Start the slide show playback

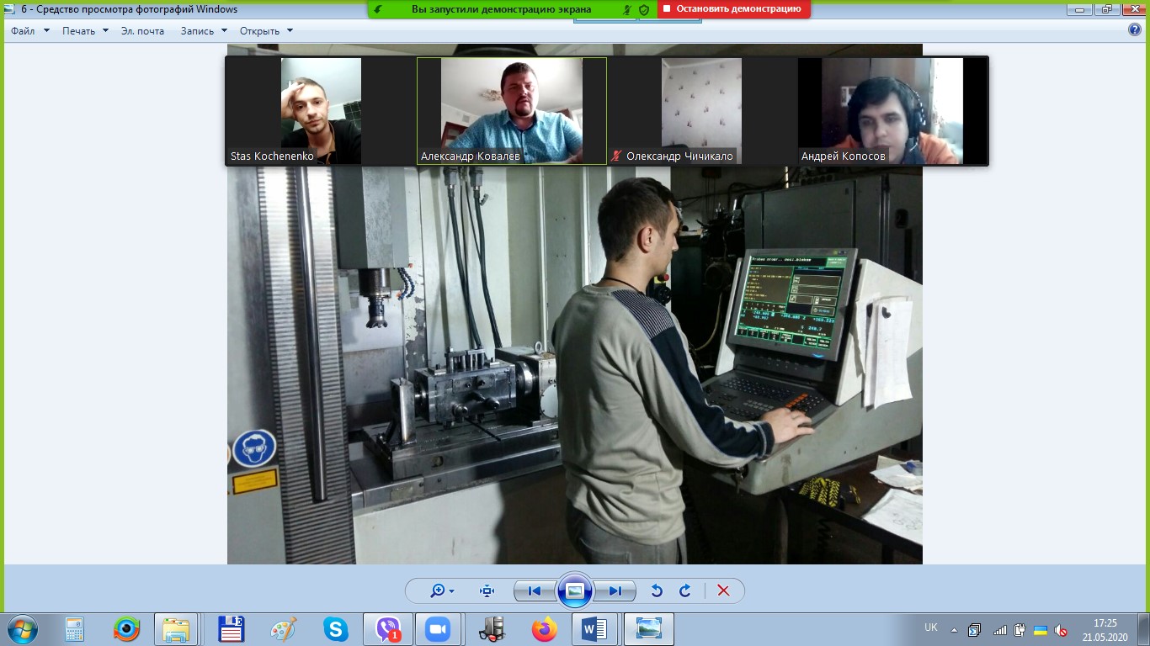coord(575,590)
